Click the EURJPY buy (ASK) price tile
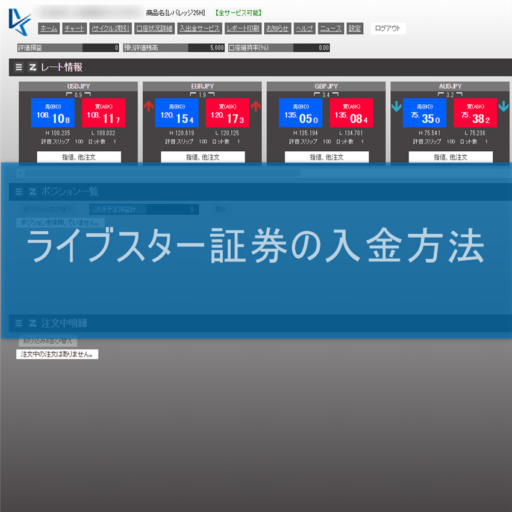 [228, 113]
